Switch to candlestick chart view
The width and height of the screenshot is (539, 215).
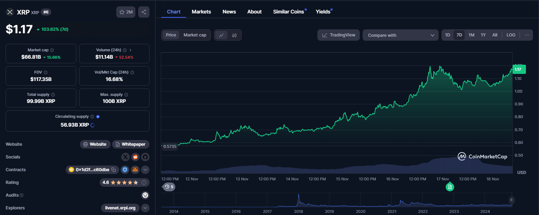[x=234, y=35]
